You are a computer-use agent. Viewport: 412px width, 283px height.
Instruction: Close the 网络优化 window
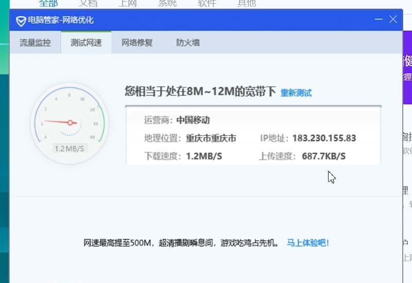(x=393, y=19)
